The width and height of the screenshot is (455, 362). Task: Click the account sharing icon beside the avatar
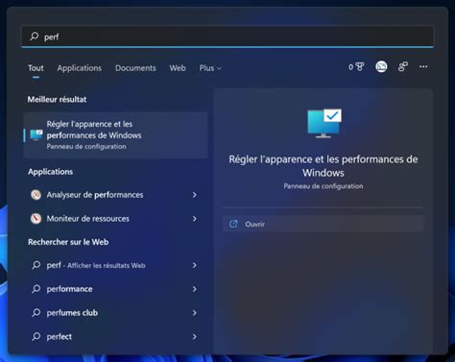point(402,67)
